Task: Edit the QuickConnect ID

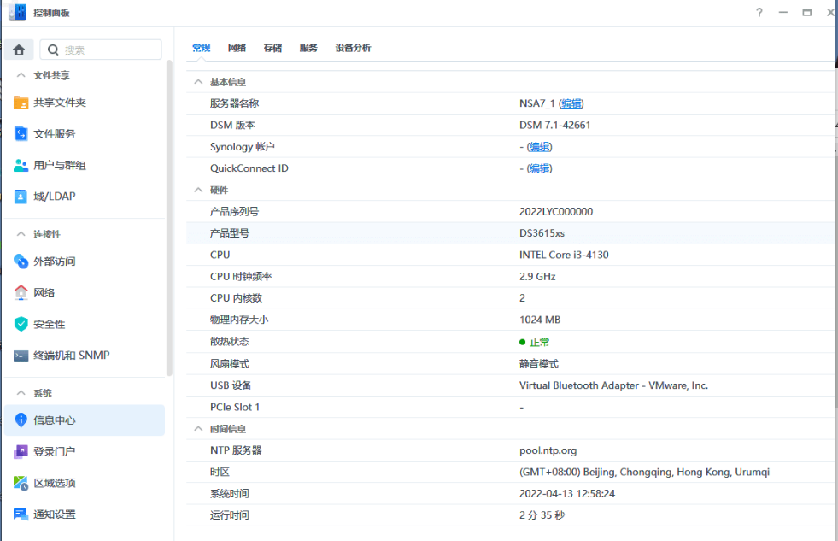Action: point(539,169)
